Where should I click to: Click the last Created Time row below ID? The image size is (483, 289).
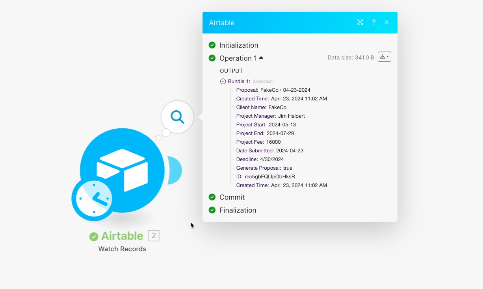[282, 185]
